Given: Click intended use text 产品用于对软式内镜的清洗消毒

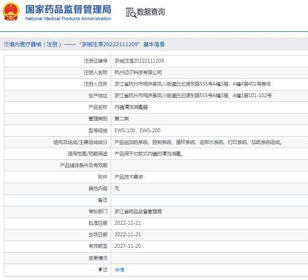Looking at the screenshot, I should [x=149, y=154].
